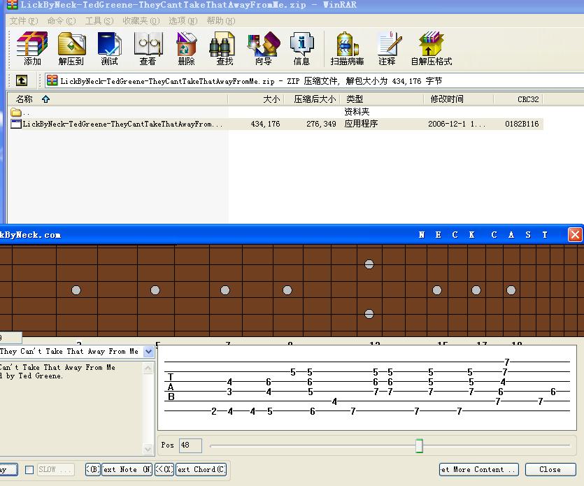Click the previous note (B) button
Screen dimensions: 584x486
tap(93, 469)
